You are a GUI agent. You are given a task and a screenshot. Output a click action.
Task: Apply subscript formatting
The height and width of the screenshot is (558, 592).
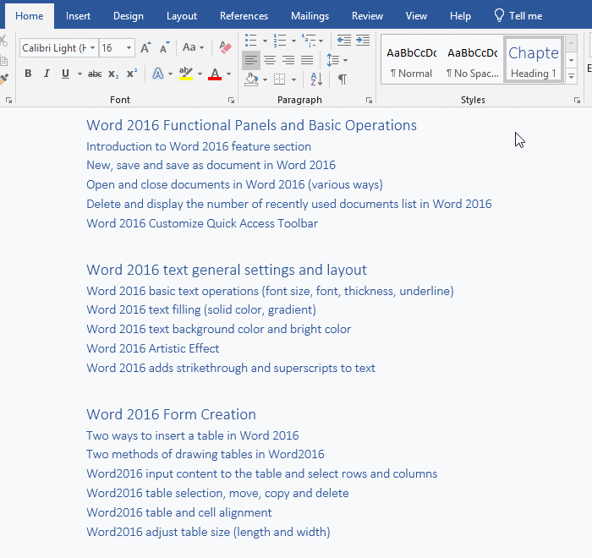(x=112, y=74)
